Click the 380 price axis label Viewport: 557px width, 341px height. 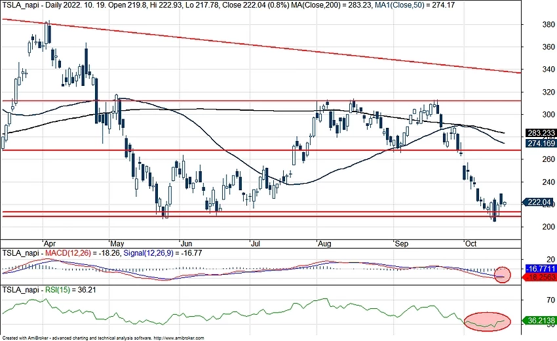(548, 24)
